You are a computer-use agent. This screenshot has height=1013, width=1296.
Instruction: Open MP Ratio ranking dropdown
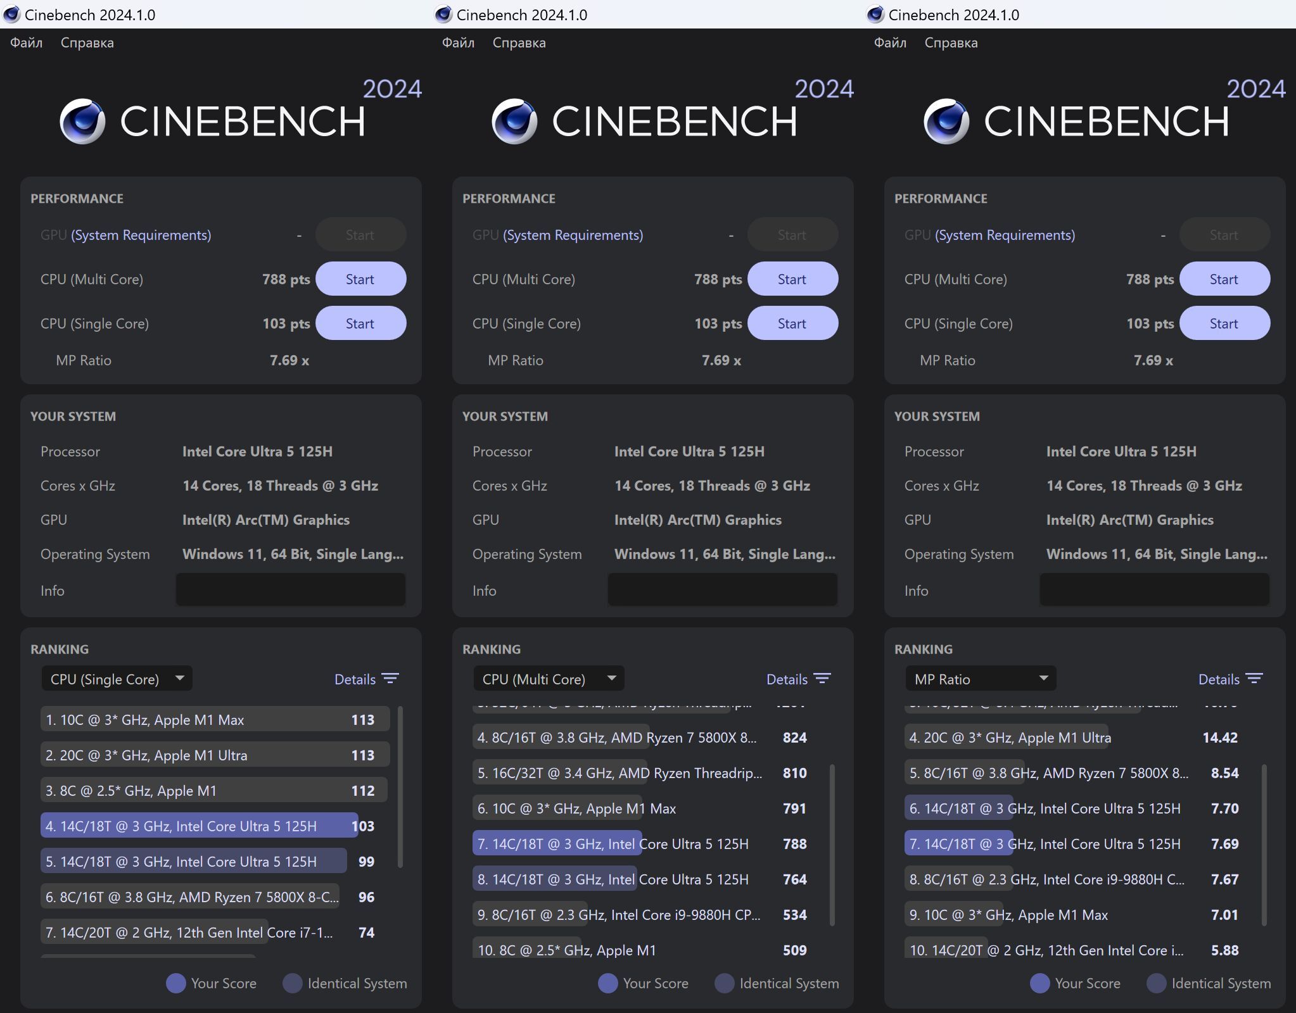(x=981, y=679)
